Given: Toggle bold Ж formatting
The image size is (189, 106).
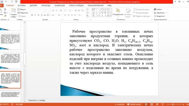Looking at the screenshot, I should [x=32, y=15].
